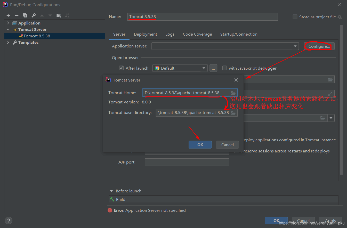Viewport: 347px width, 228px height.
Task: Sort configurations alphabetically icon
Action: coord(67,15)
